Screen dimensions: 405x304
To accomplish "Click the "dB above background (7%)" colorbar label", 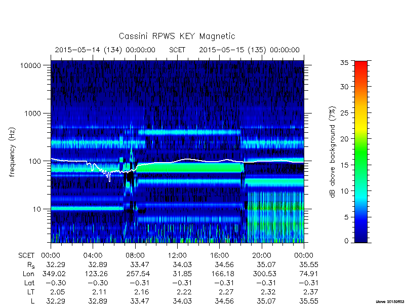I will [333, 152].
